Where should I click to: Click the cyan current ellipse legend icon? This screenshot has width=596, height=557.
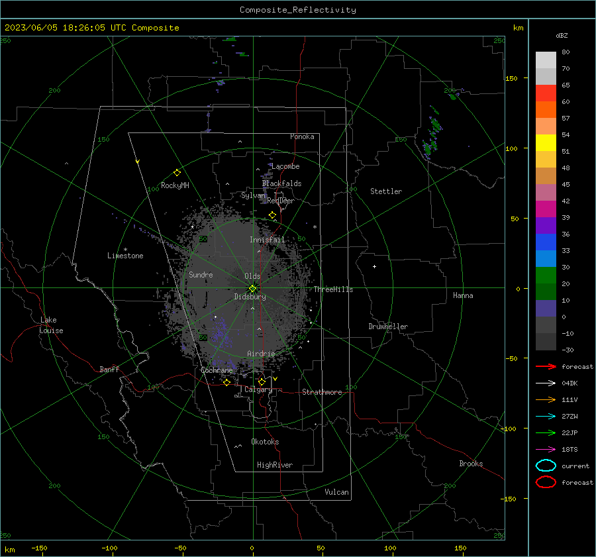point(546,466)
